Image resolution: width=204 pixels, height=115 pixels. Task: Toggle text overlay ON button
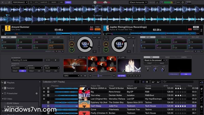point(186,74)
